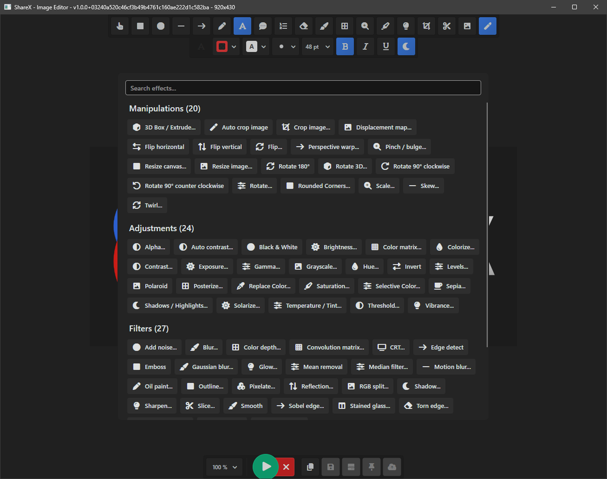Copy image using bottom copy icon

coord(310,467)
